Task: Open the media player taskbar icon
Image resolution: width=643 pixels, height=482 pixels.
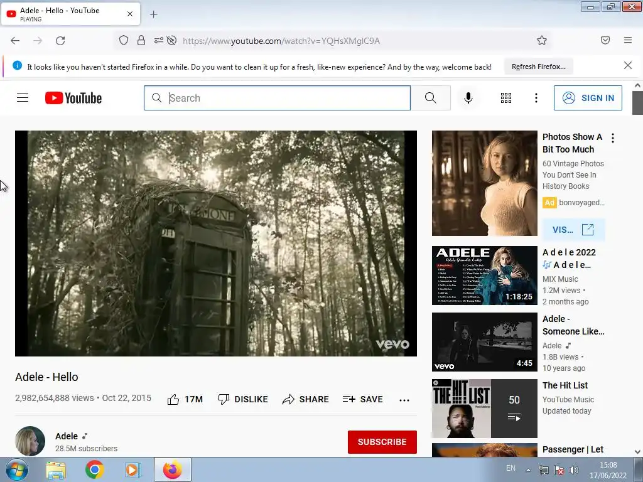Action: click(x=132, y=469)
